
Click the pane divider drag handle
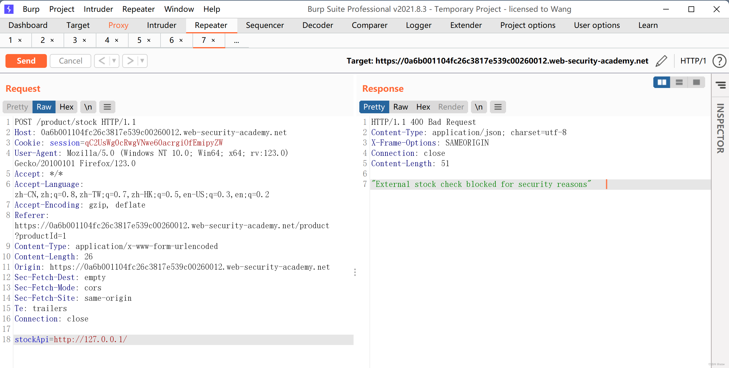[x=355, y=272]
